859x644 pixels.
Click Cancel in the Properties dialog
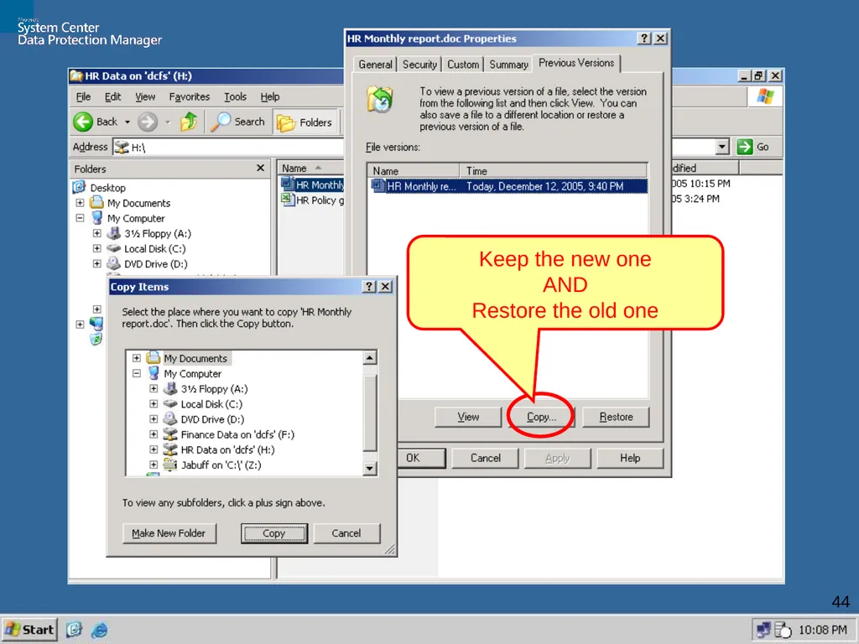(486, 458)
